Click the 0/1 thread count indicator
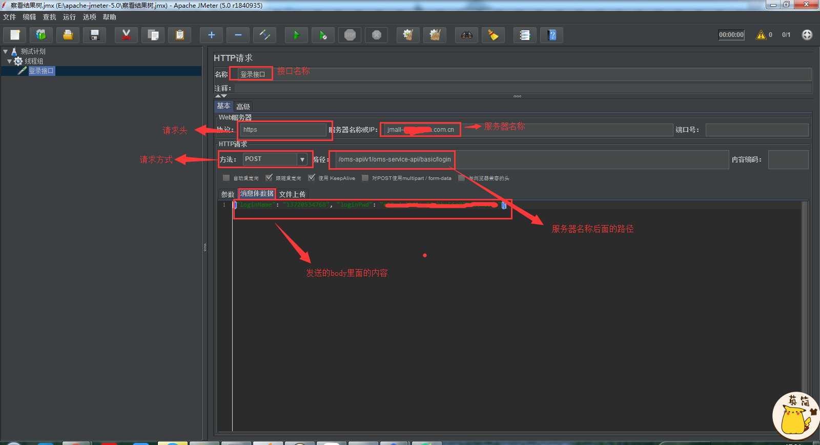 click(x=786, y=35)
